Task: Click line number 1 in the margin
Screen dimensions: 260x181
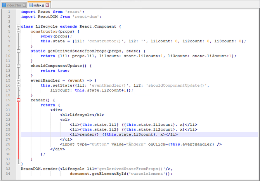Action: pos(9,12)
